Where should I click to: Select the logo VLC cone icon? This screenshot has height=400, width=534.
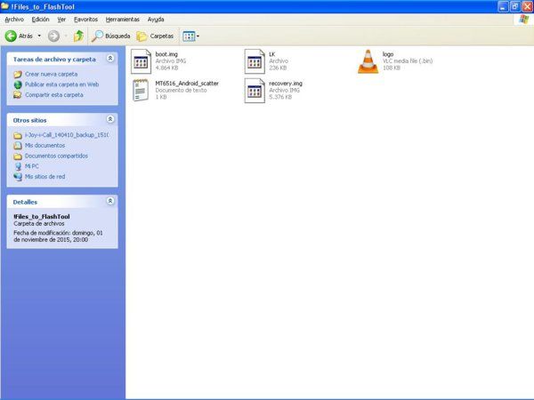click(x=368, y=61)
